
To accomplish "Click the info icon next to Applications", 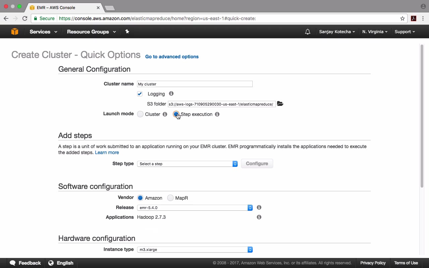I will coord(259,217).
